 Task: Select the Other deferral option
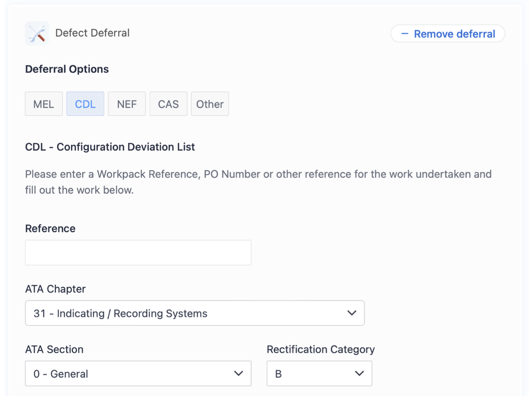(x=210, y=104)
